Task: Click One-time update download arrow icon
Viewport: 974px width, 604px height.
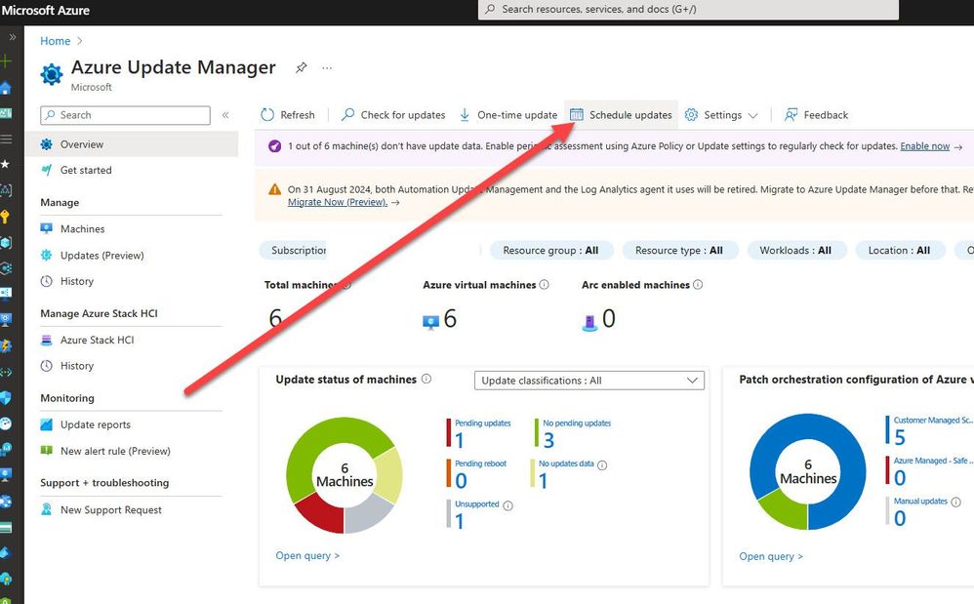Action: [x=465, y=115]
